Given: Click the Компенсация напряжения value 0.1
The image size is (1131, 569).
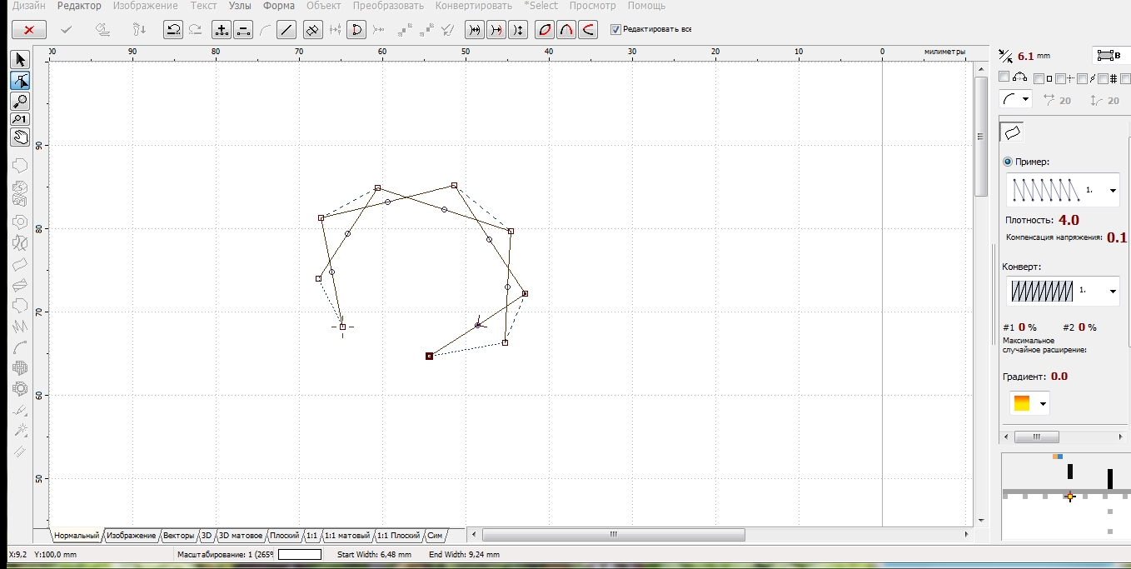Looking at the screenshot, I should click(1117, 237).
